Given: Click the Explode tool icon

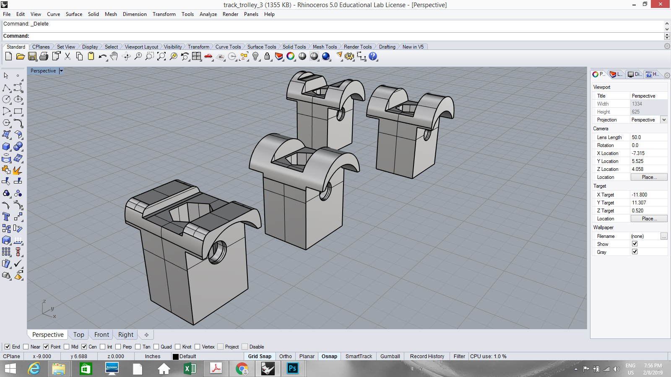Looking at the screenshot, I should pyautogui.click(x=18, y=170).
